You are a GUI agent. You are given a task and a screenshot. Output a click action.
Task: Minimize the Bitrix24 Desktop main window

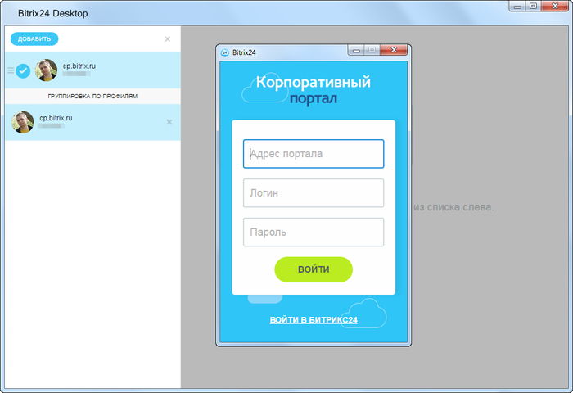517,7
